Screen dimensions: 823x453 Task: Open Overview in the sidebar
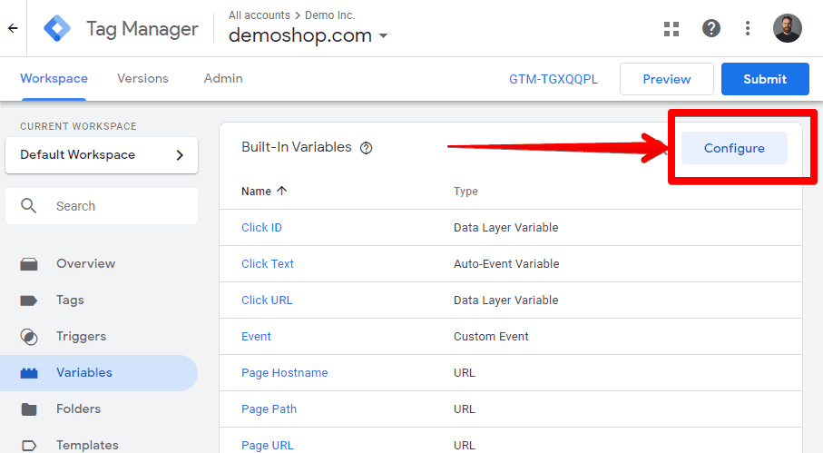pyautogui.click(x=86, y=263)
